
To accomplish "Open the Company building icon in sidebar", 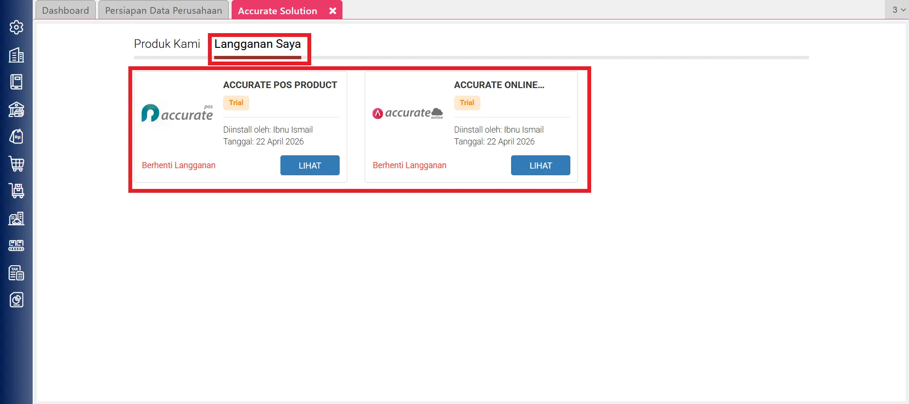I will pyautogui.click(x=17, y=55).
